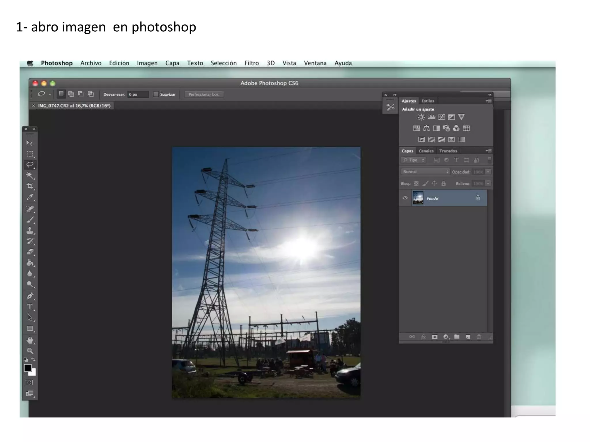Hide the Fondo layer with eye icon
590x442 pixels.
point(405,198)
